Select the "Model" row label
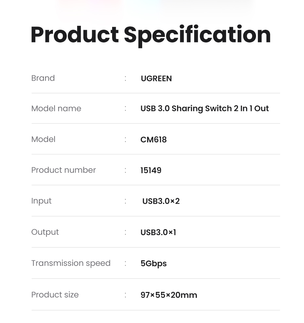The width and height of the screenshot is (304, 323). tap(43, 139)
